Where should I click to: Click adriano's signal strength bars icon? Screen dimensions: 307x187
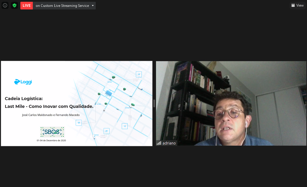(159, 143)
